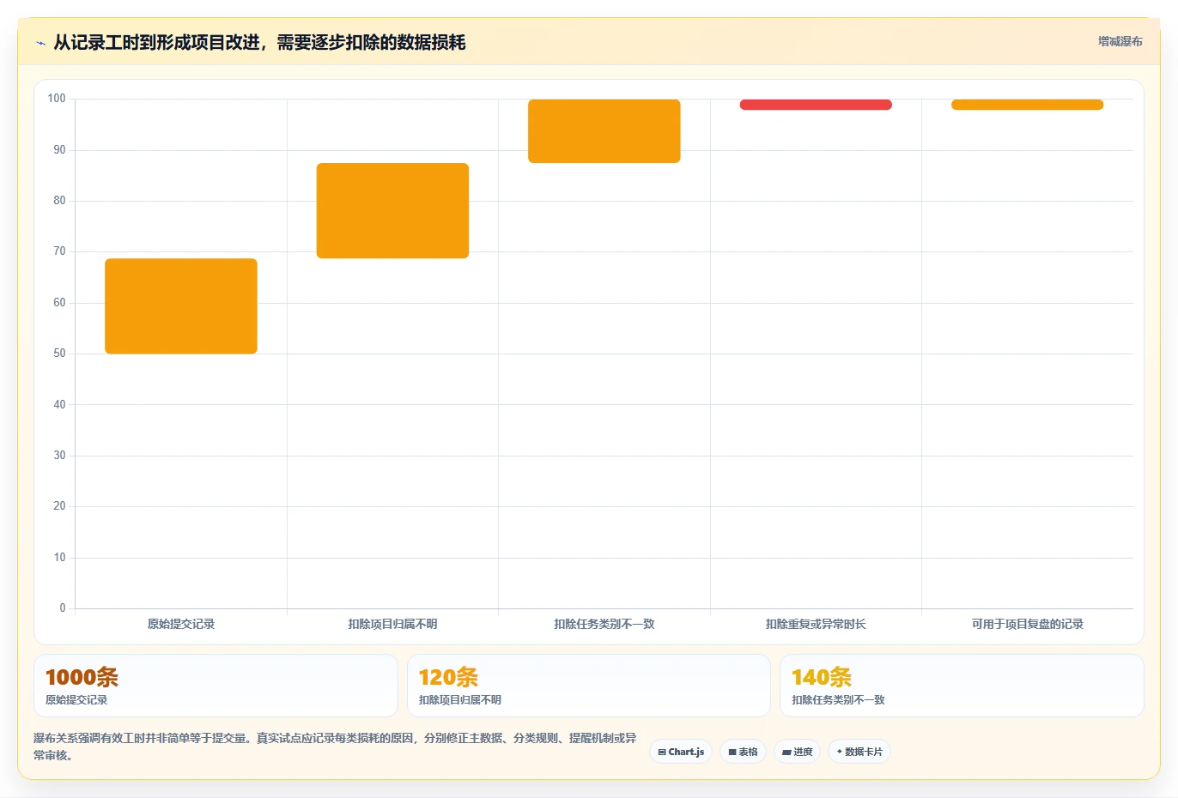Select the 表格 tag pill
This screenshot has height=798, width=1178.
coord(744,752)
